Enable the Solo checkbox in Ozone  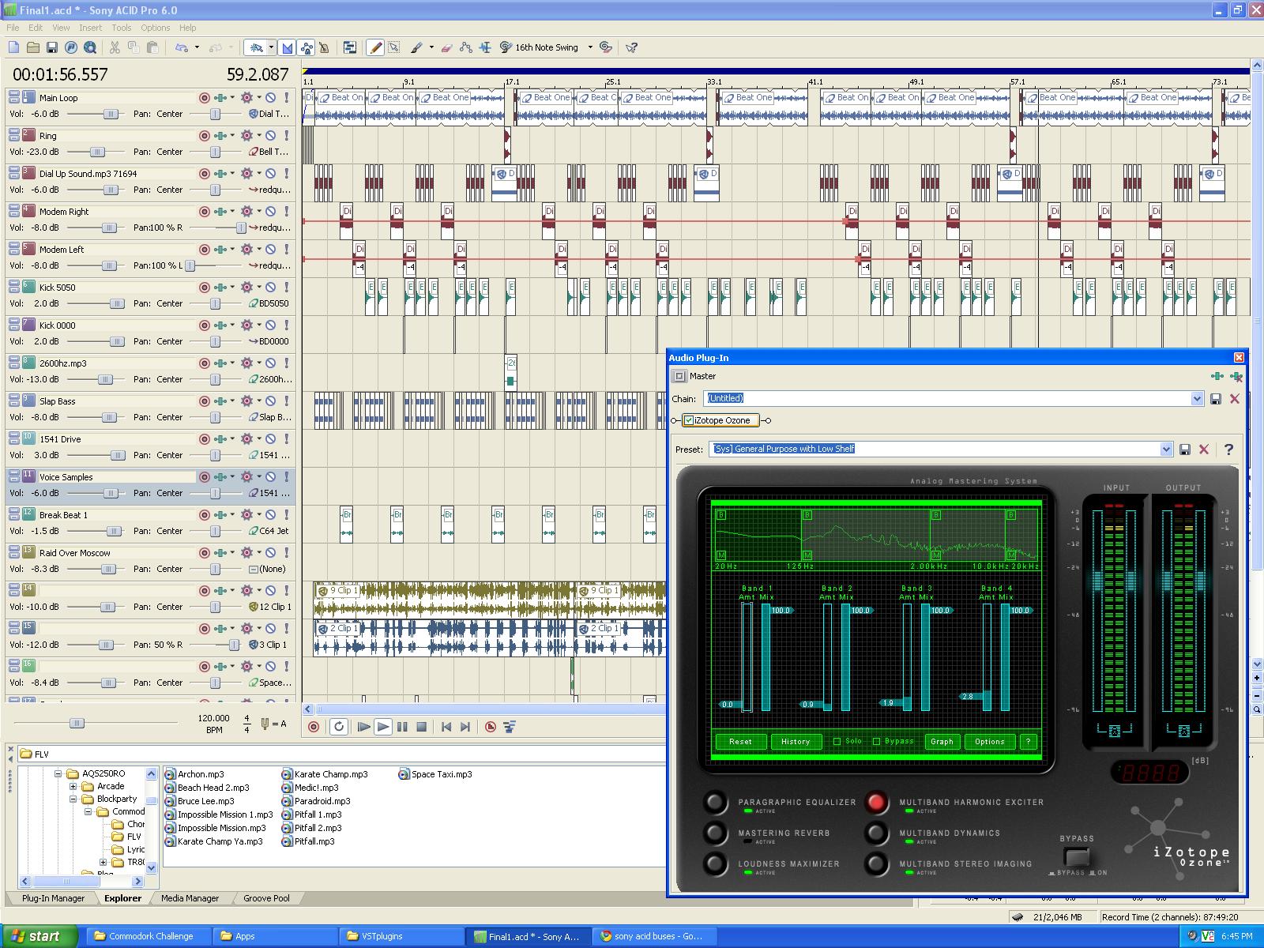837,741
